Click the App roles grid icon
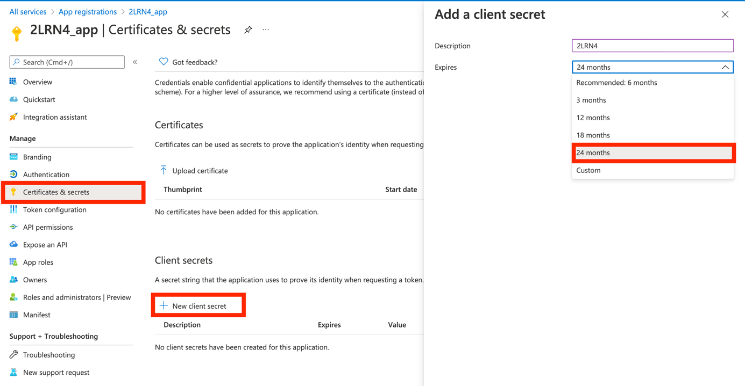The width and height of the screenshot is (745, 386). pyautogui.click(x=13, y=262)
